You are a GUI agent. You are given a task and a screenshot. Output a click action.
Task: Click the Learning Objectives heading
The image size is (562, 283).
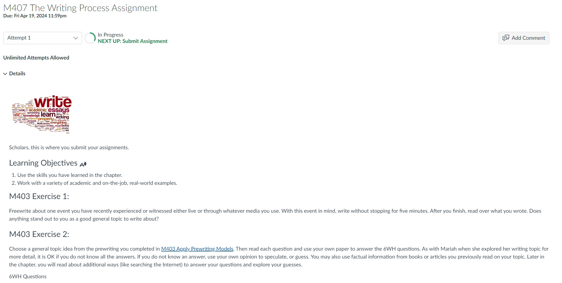coord(43,163)
